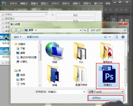Collapse filter gallery panel with double chevron
The height and width of the screenshot is (106, 133).
[52, 15]
